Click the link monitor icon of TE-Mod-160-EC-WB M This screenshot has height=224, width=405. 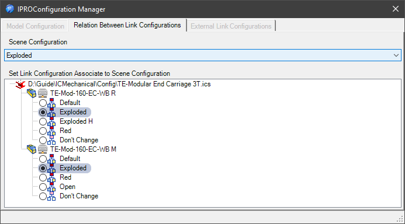click(43, 149)
